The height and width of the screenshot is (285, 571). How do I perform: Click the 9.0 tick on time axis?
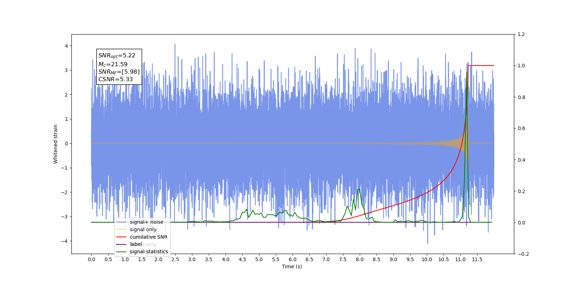[x=393, y=259]
